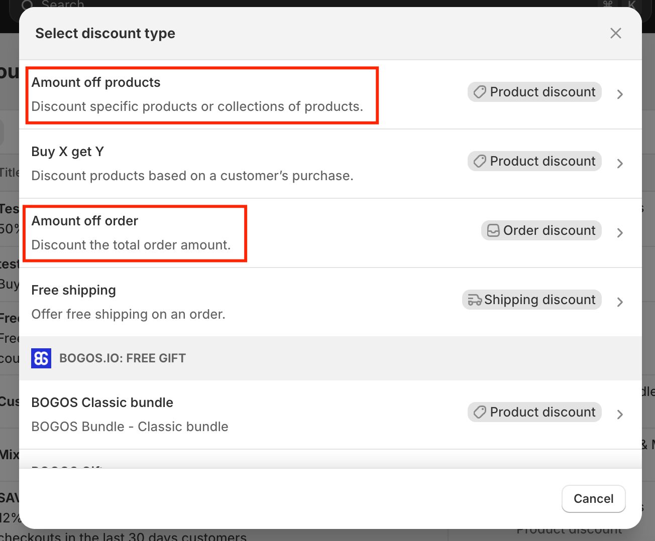Click the inbox icon on Order discount badge

coord(493,230)
